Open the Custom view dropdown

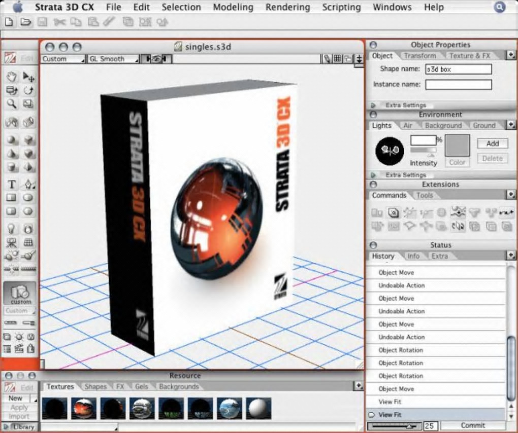[x=63, y=59]
